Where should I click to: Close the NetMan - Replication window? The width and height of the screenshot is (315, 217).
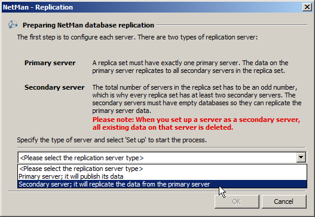click(x=307, y=7)
